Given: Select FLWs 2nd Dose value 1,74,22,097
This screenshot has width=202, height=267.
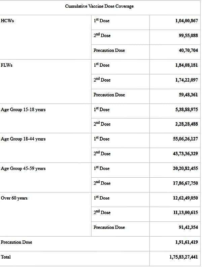Looking at the screenshot, I should pos(187,80).
